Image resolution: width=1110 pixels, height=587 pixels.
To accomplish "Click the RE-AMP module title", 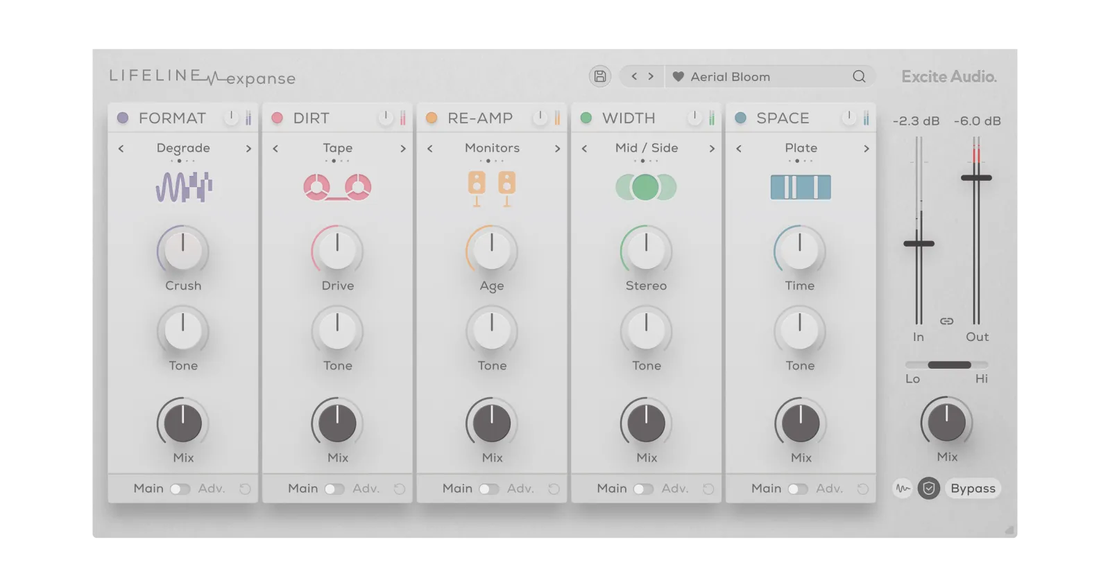I will [480, 118].
